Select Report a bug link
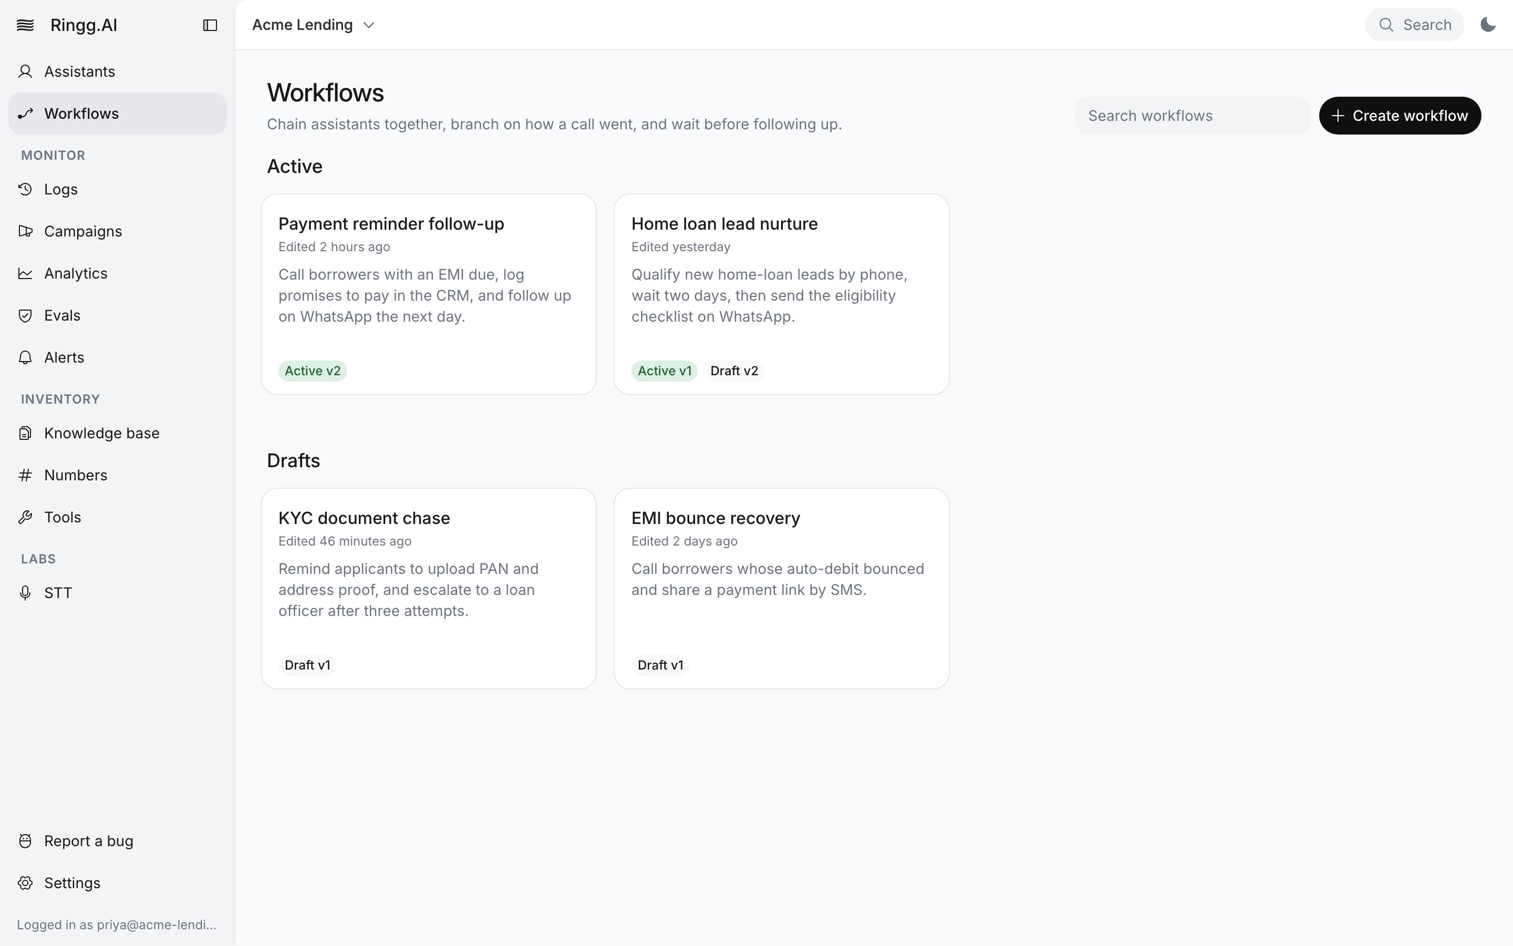Screen dimensions: 1513x946 118,841
